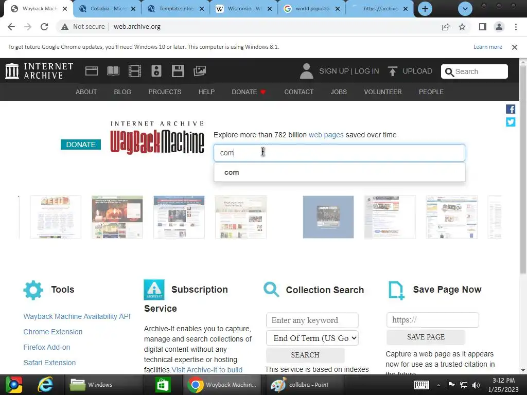
Task: Open the DONATE nav menu item
Action: pos(249,92)
